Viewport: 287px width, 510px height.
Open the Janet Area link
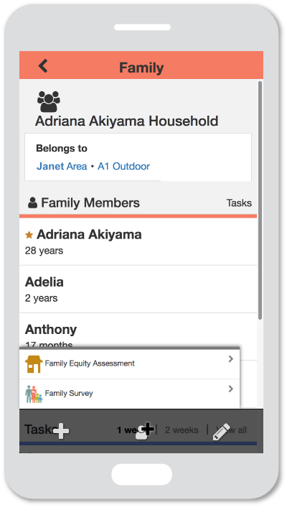[x=62, y=166]
